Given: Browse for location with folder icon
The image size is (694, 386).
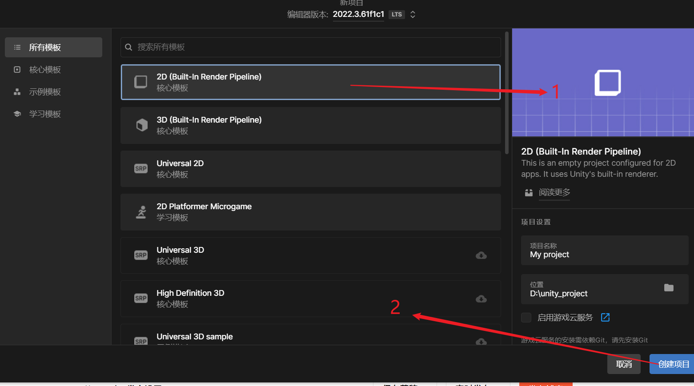Looking at the screenshot, I should click(x=669, y=288).
